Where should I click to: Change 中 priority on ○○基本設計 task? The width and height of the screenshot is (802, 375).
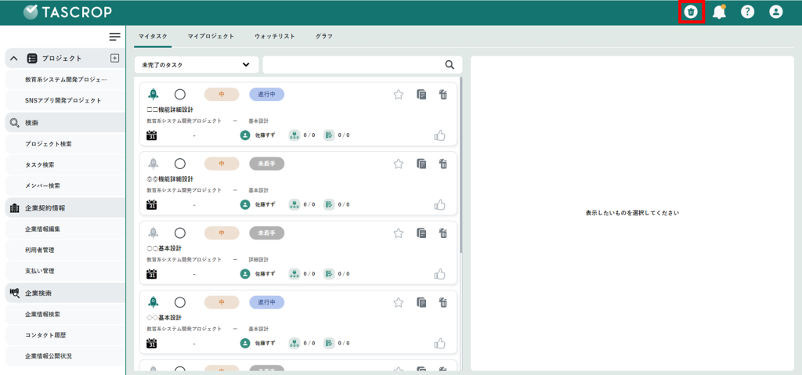click(222, 233)
